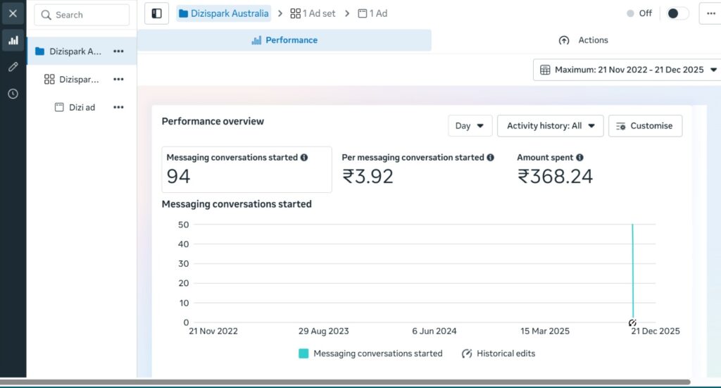Open the date range Maximum dropdown

click(627, 70)
